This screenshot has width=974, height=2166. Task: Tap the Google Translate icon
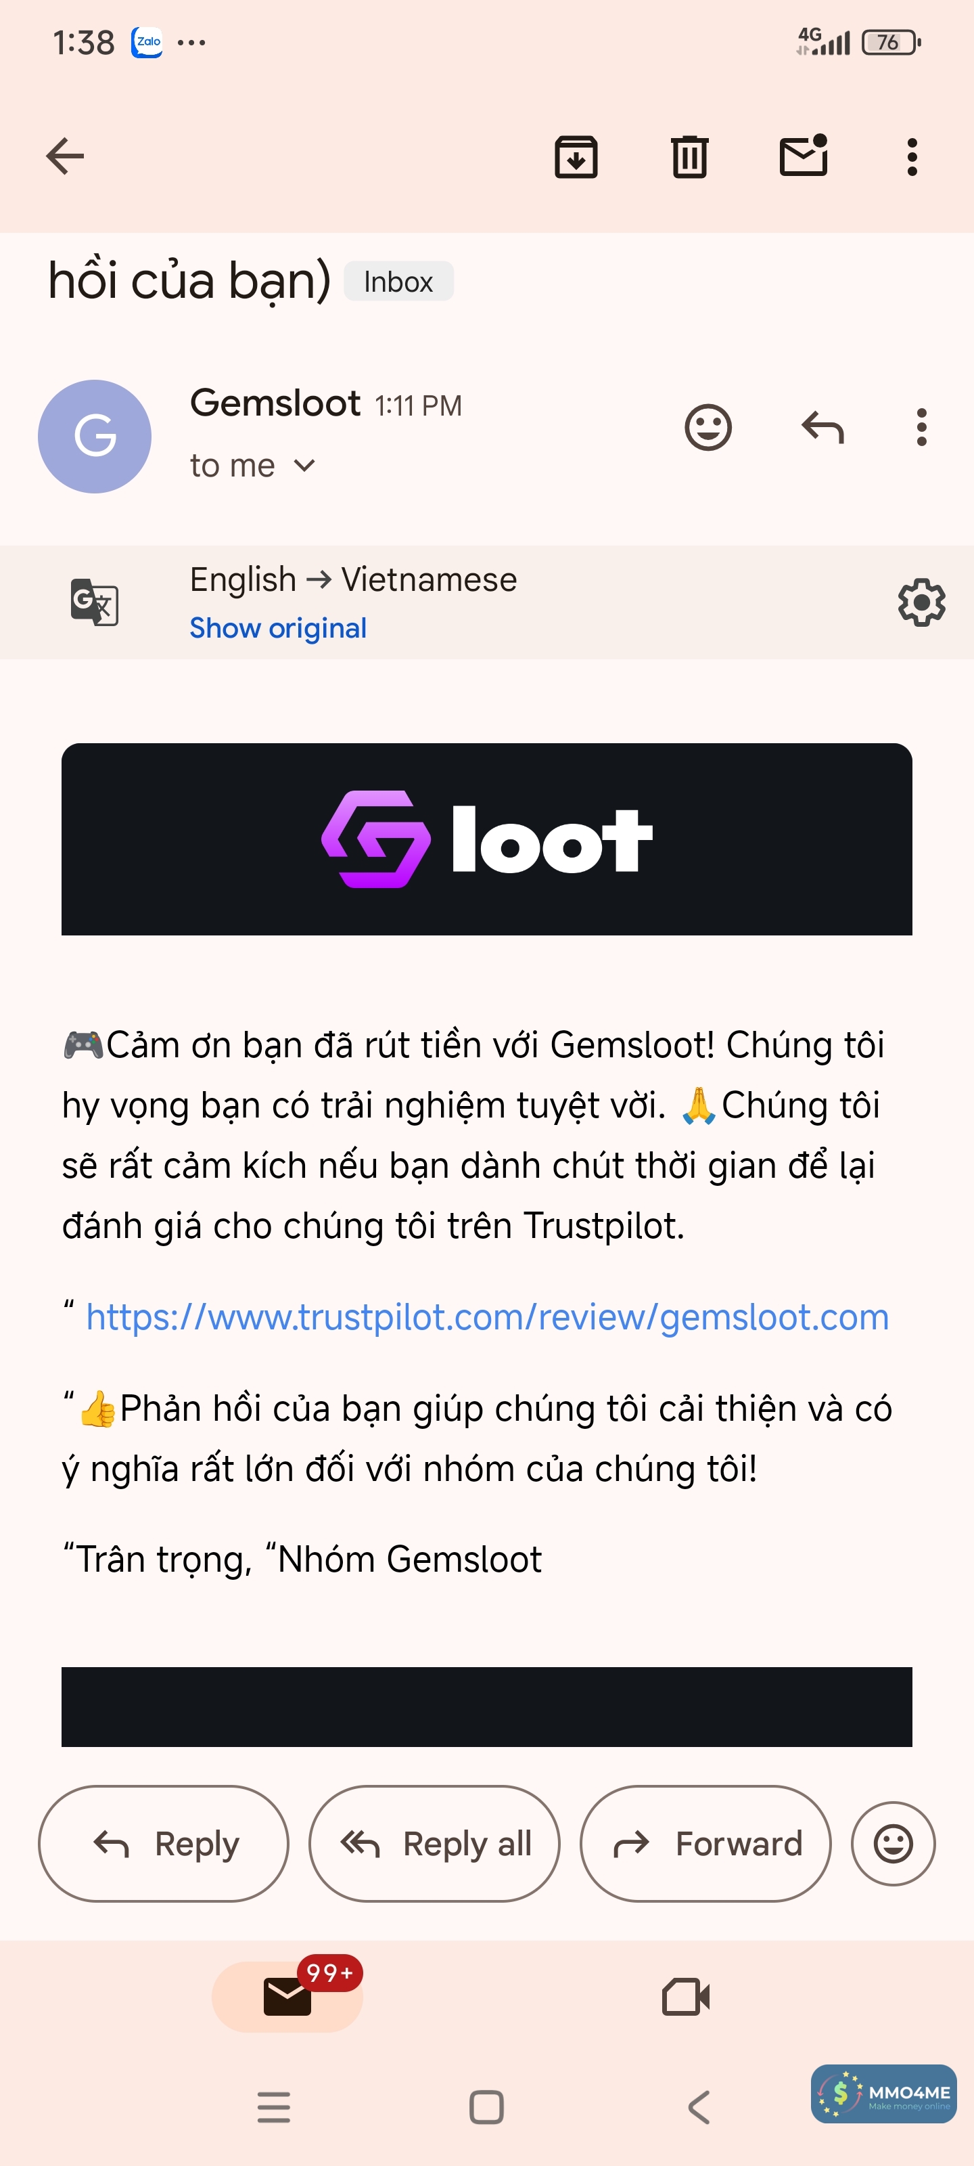(94, 602)
